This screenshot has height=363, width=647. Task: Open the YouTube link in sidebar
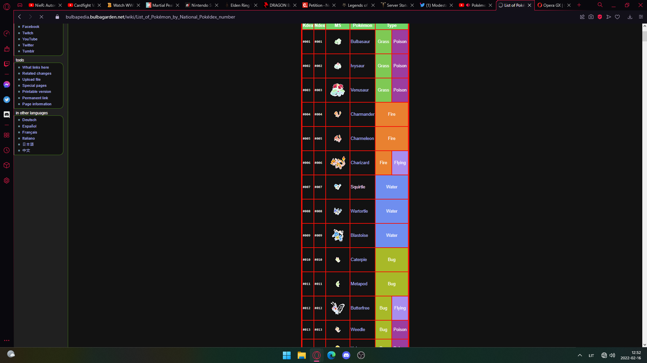30,39
